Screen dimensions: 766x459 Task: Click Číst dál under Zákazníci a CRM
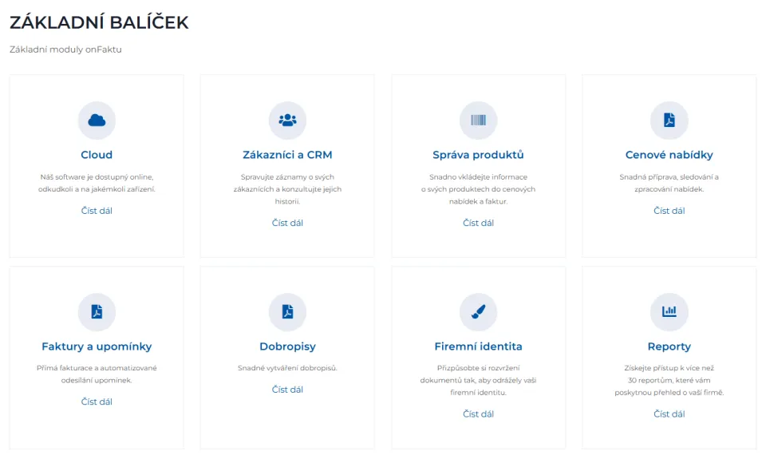pyautogui.click(x=287, y=223)
